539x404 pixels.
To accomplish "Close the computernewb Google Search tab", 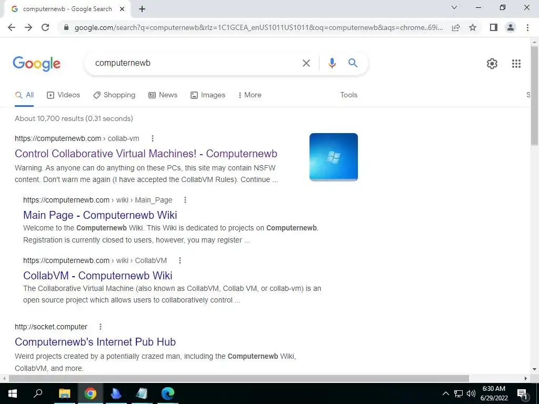I will coord(122,9).
